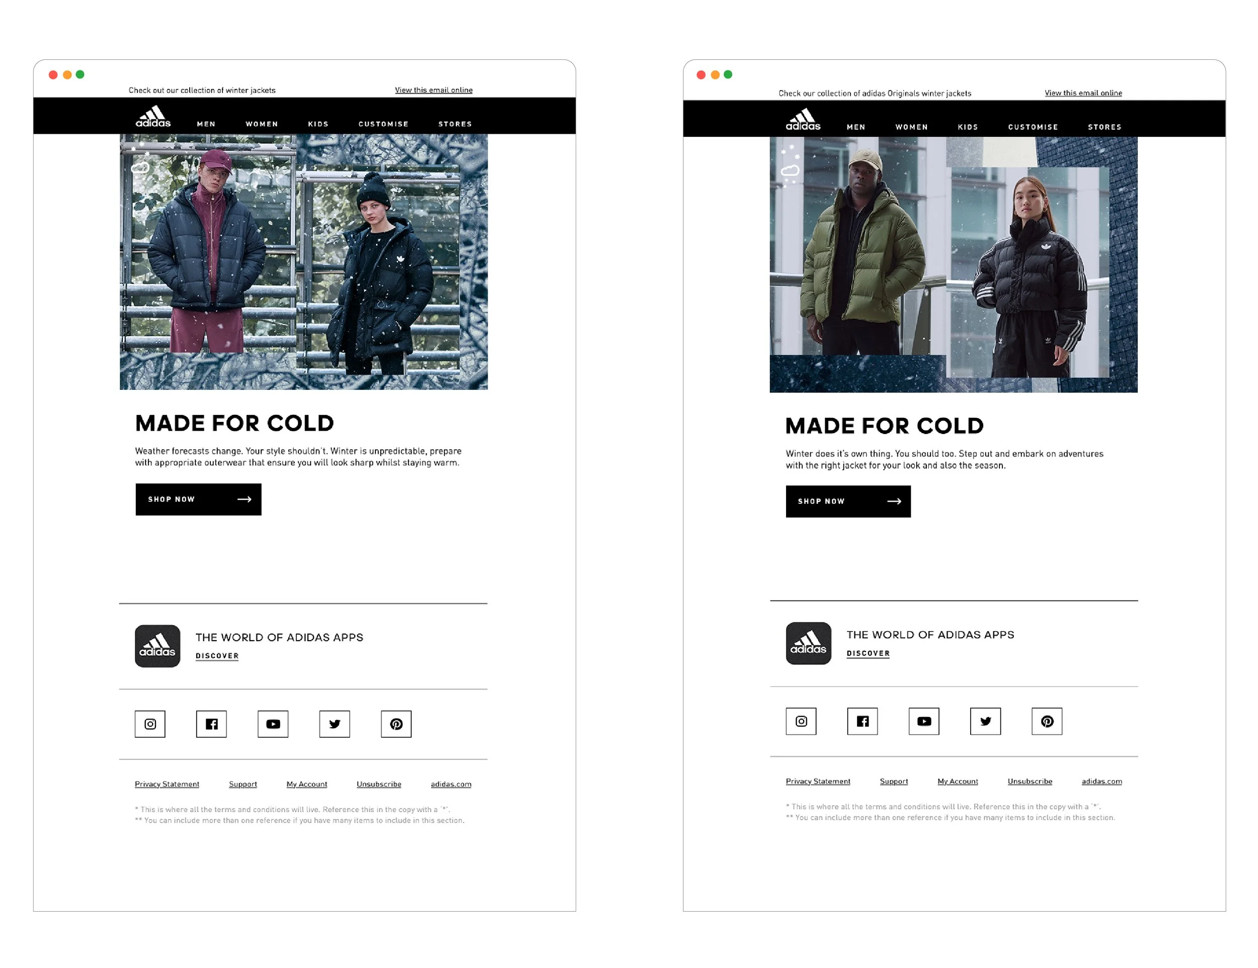Click Pinterest icon in left email footer
This screenshot has height=968, width=1258.
coord(397,724)
